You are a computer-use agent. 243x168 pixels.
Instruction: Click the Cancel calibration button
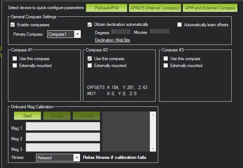(86, 116)
